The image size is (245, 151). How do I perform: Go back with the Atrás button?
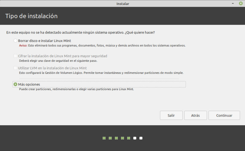coord(195,116)
